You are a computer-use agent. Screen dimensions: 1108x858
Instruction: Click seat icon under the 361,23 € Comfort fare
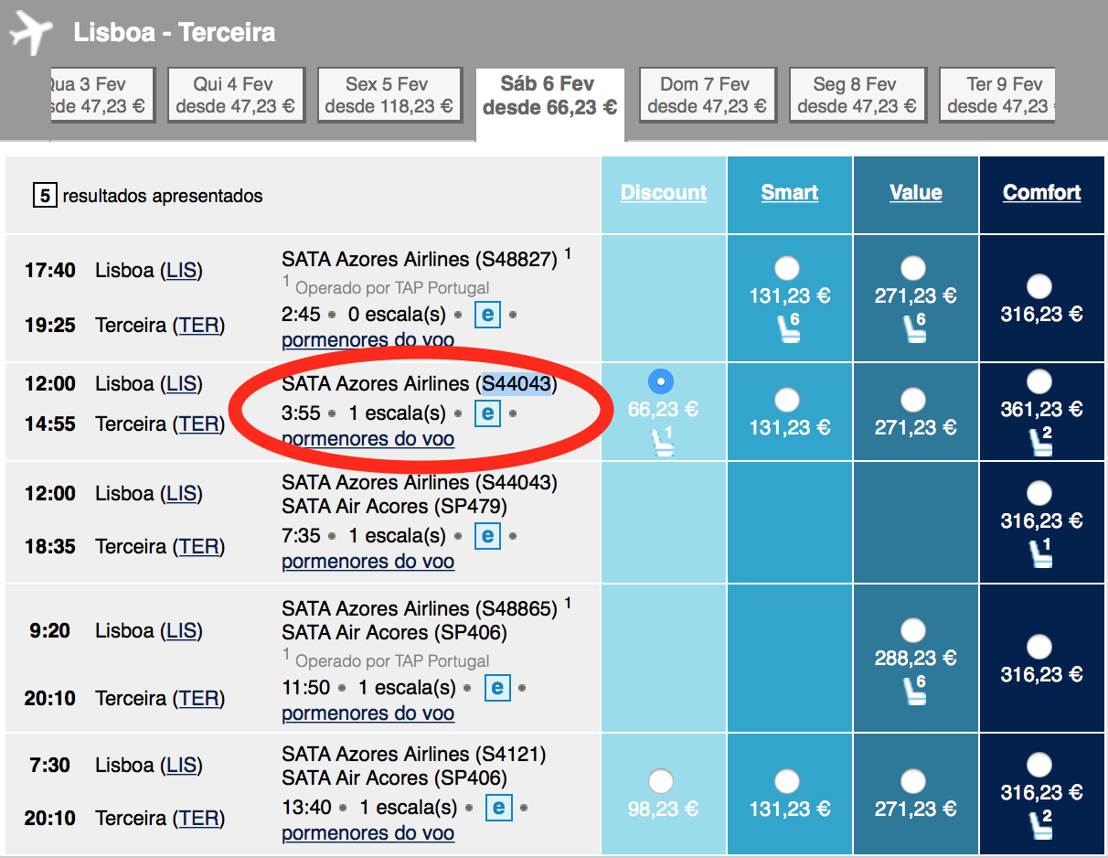(1040, 441)
